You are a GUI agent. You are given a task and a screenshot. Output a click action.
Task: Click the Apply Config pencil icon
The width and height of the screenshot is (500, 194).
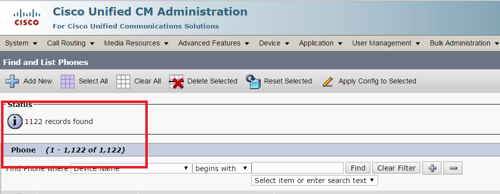point(328,81)
